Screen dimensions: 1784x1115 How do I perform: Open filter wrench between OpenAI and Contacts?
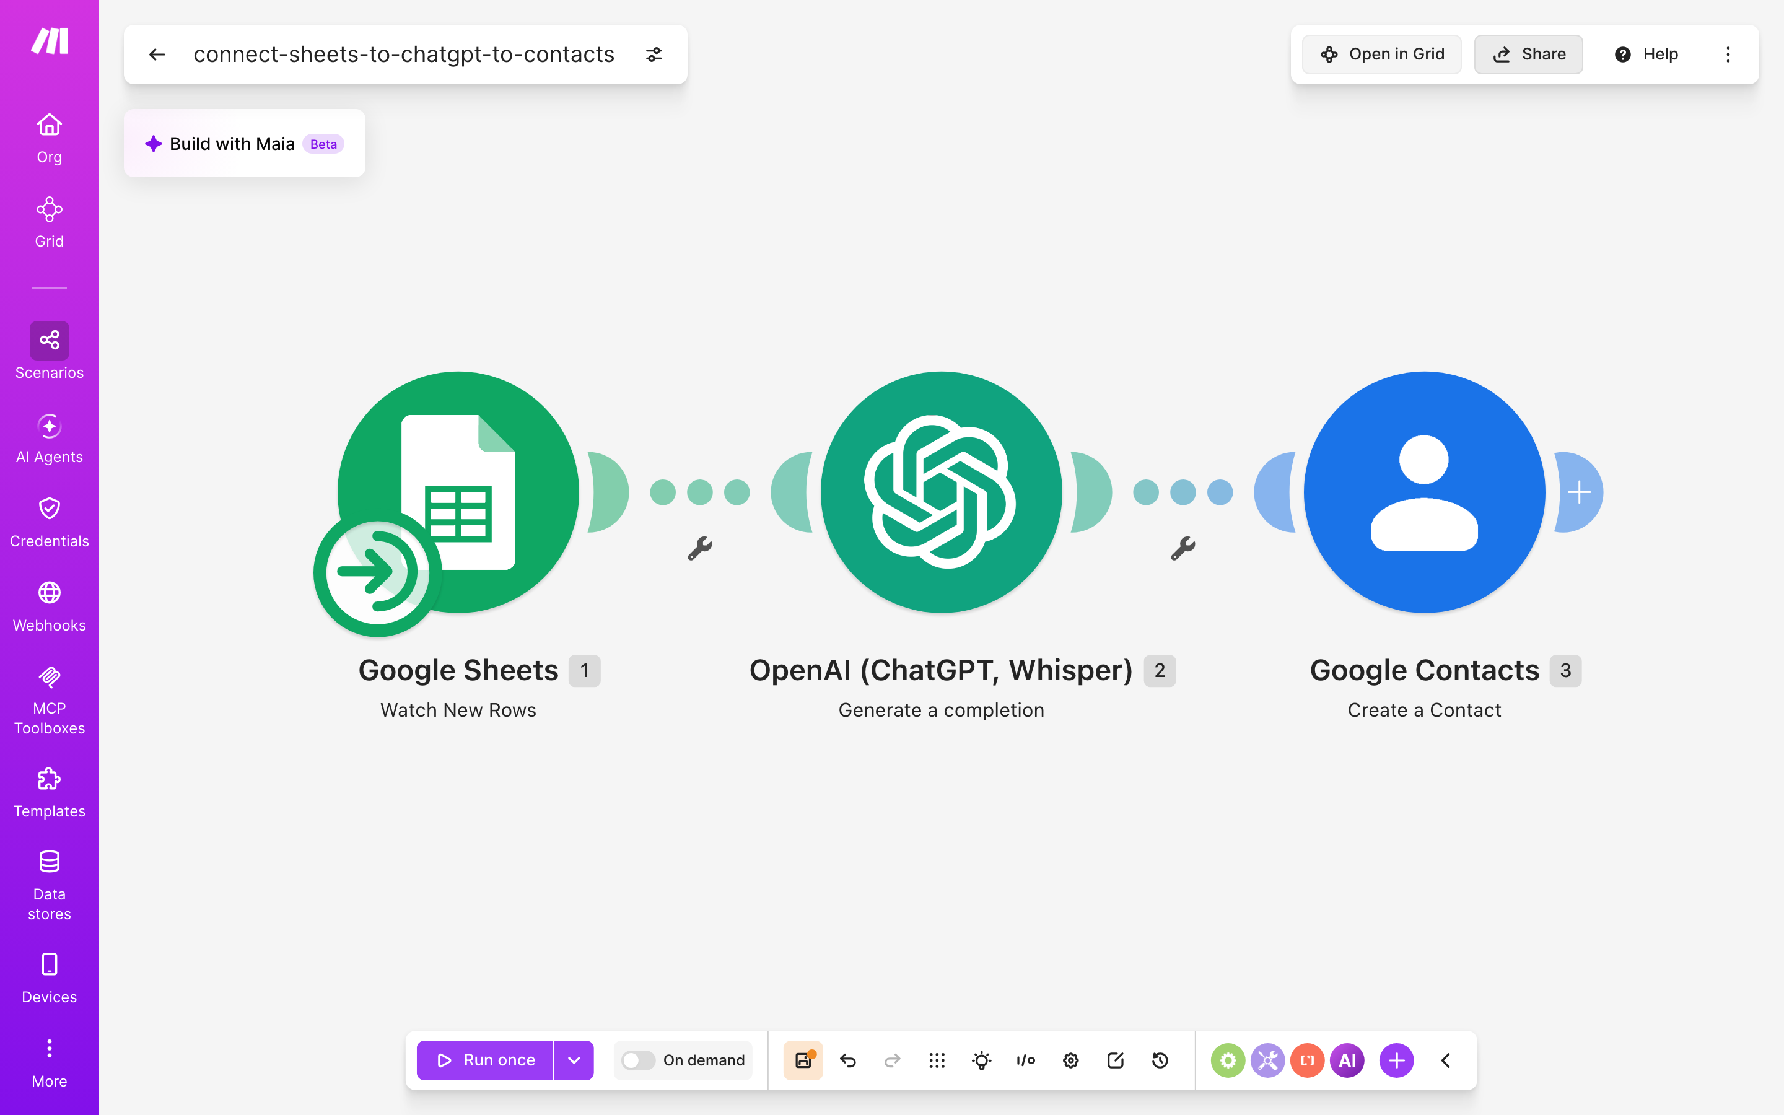click(1183, 548)
